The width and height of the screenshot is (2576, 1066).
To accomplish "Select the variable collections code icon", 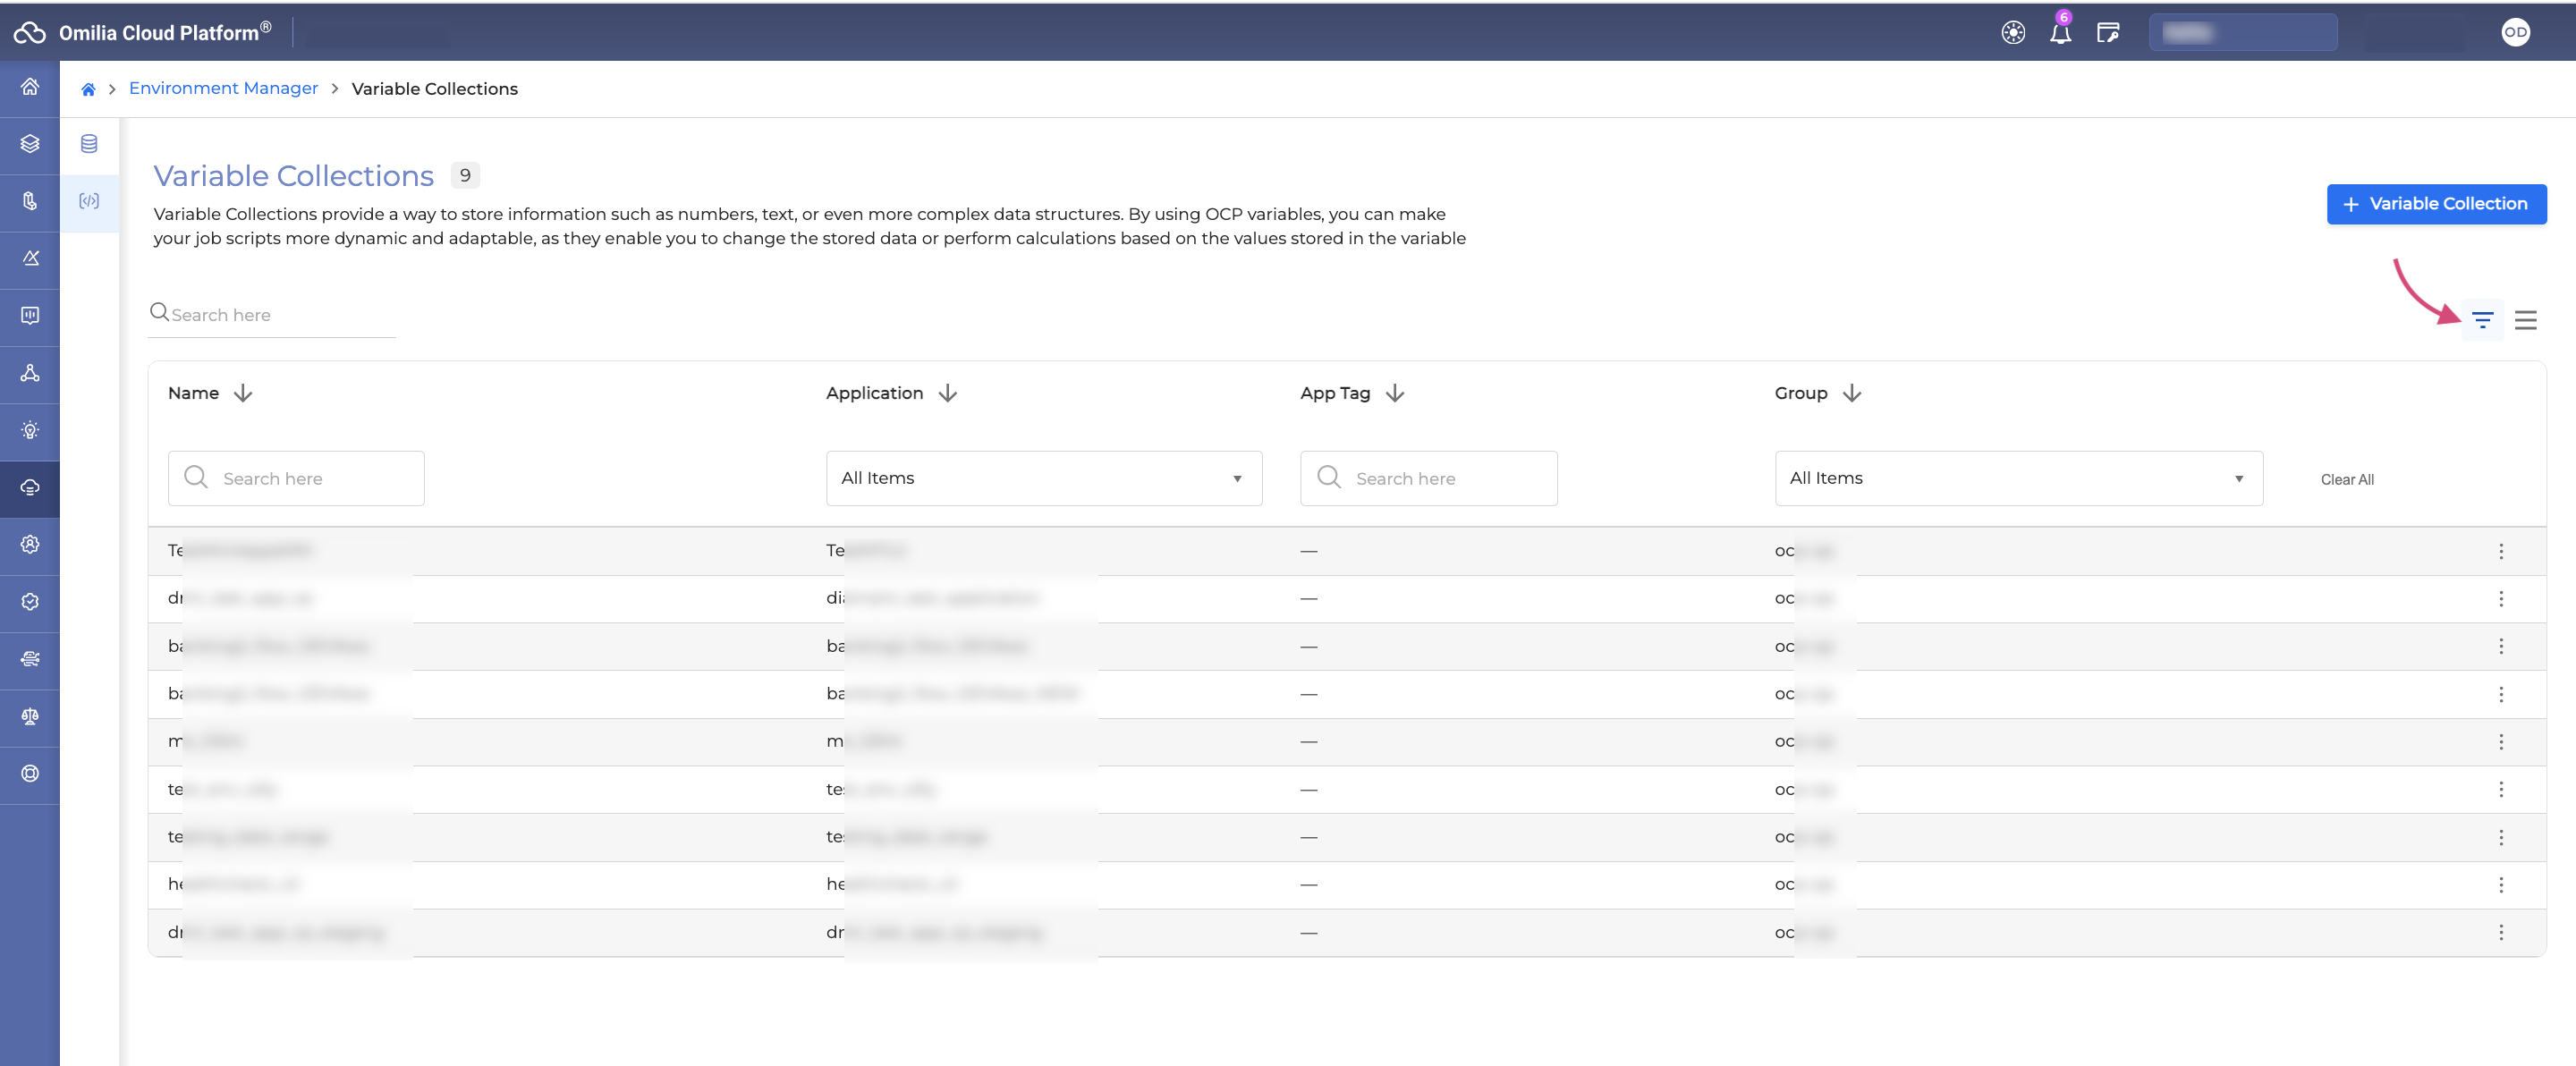I will tap(89, 201).
